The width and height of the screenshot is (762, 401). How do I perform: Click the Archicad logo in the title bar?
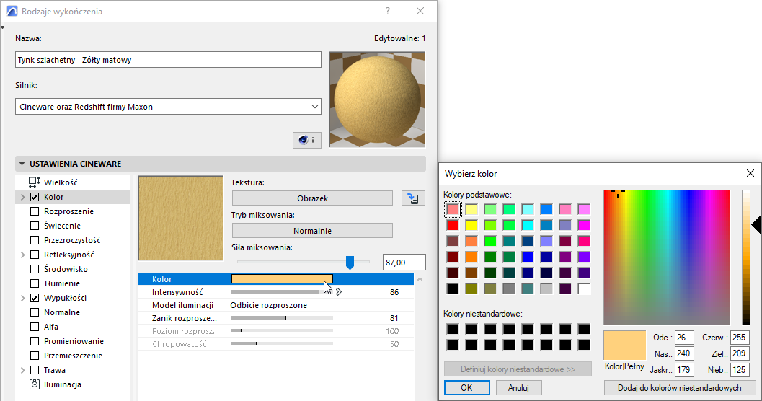(12, 12)
